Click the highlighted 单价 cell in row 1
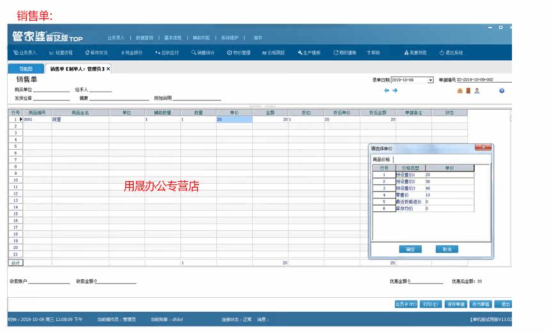This screenshot has height=333, width=551. coord(234,120)
